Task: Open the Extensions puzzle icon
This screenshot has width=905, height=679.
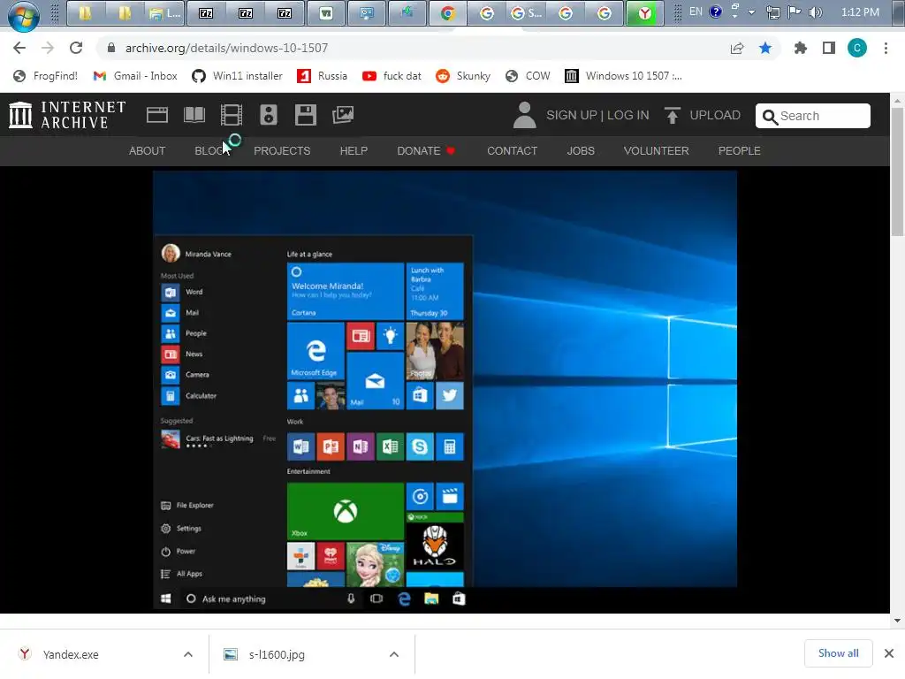Action: pos(801,48)
